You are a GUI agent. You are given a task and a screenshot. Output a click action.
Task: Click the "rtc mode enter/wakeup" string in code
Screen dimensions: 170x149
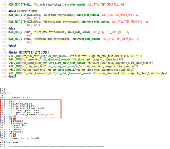(49, 5)
